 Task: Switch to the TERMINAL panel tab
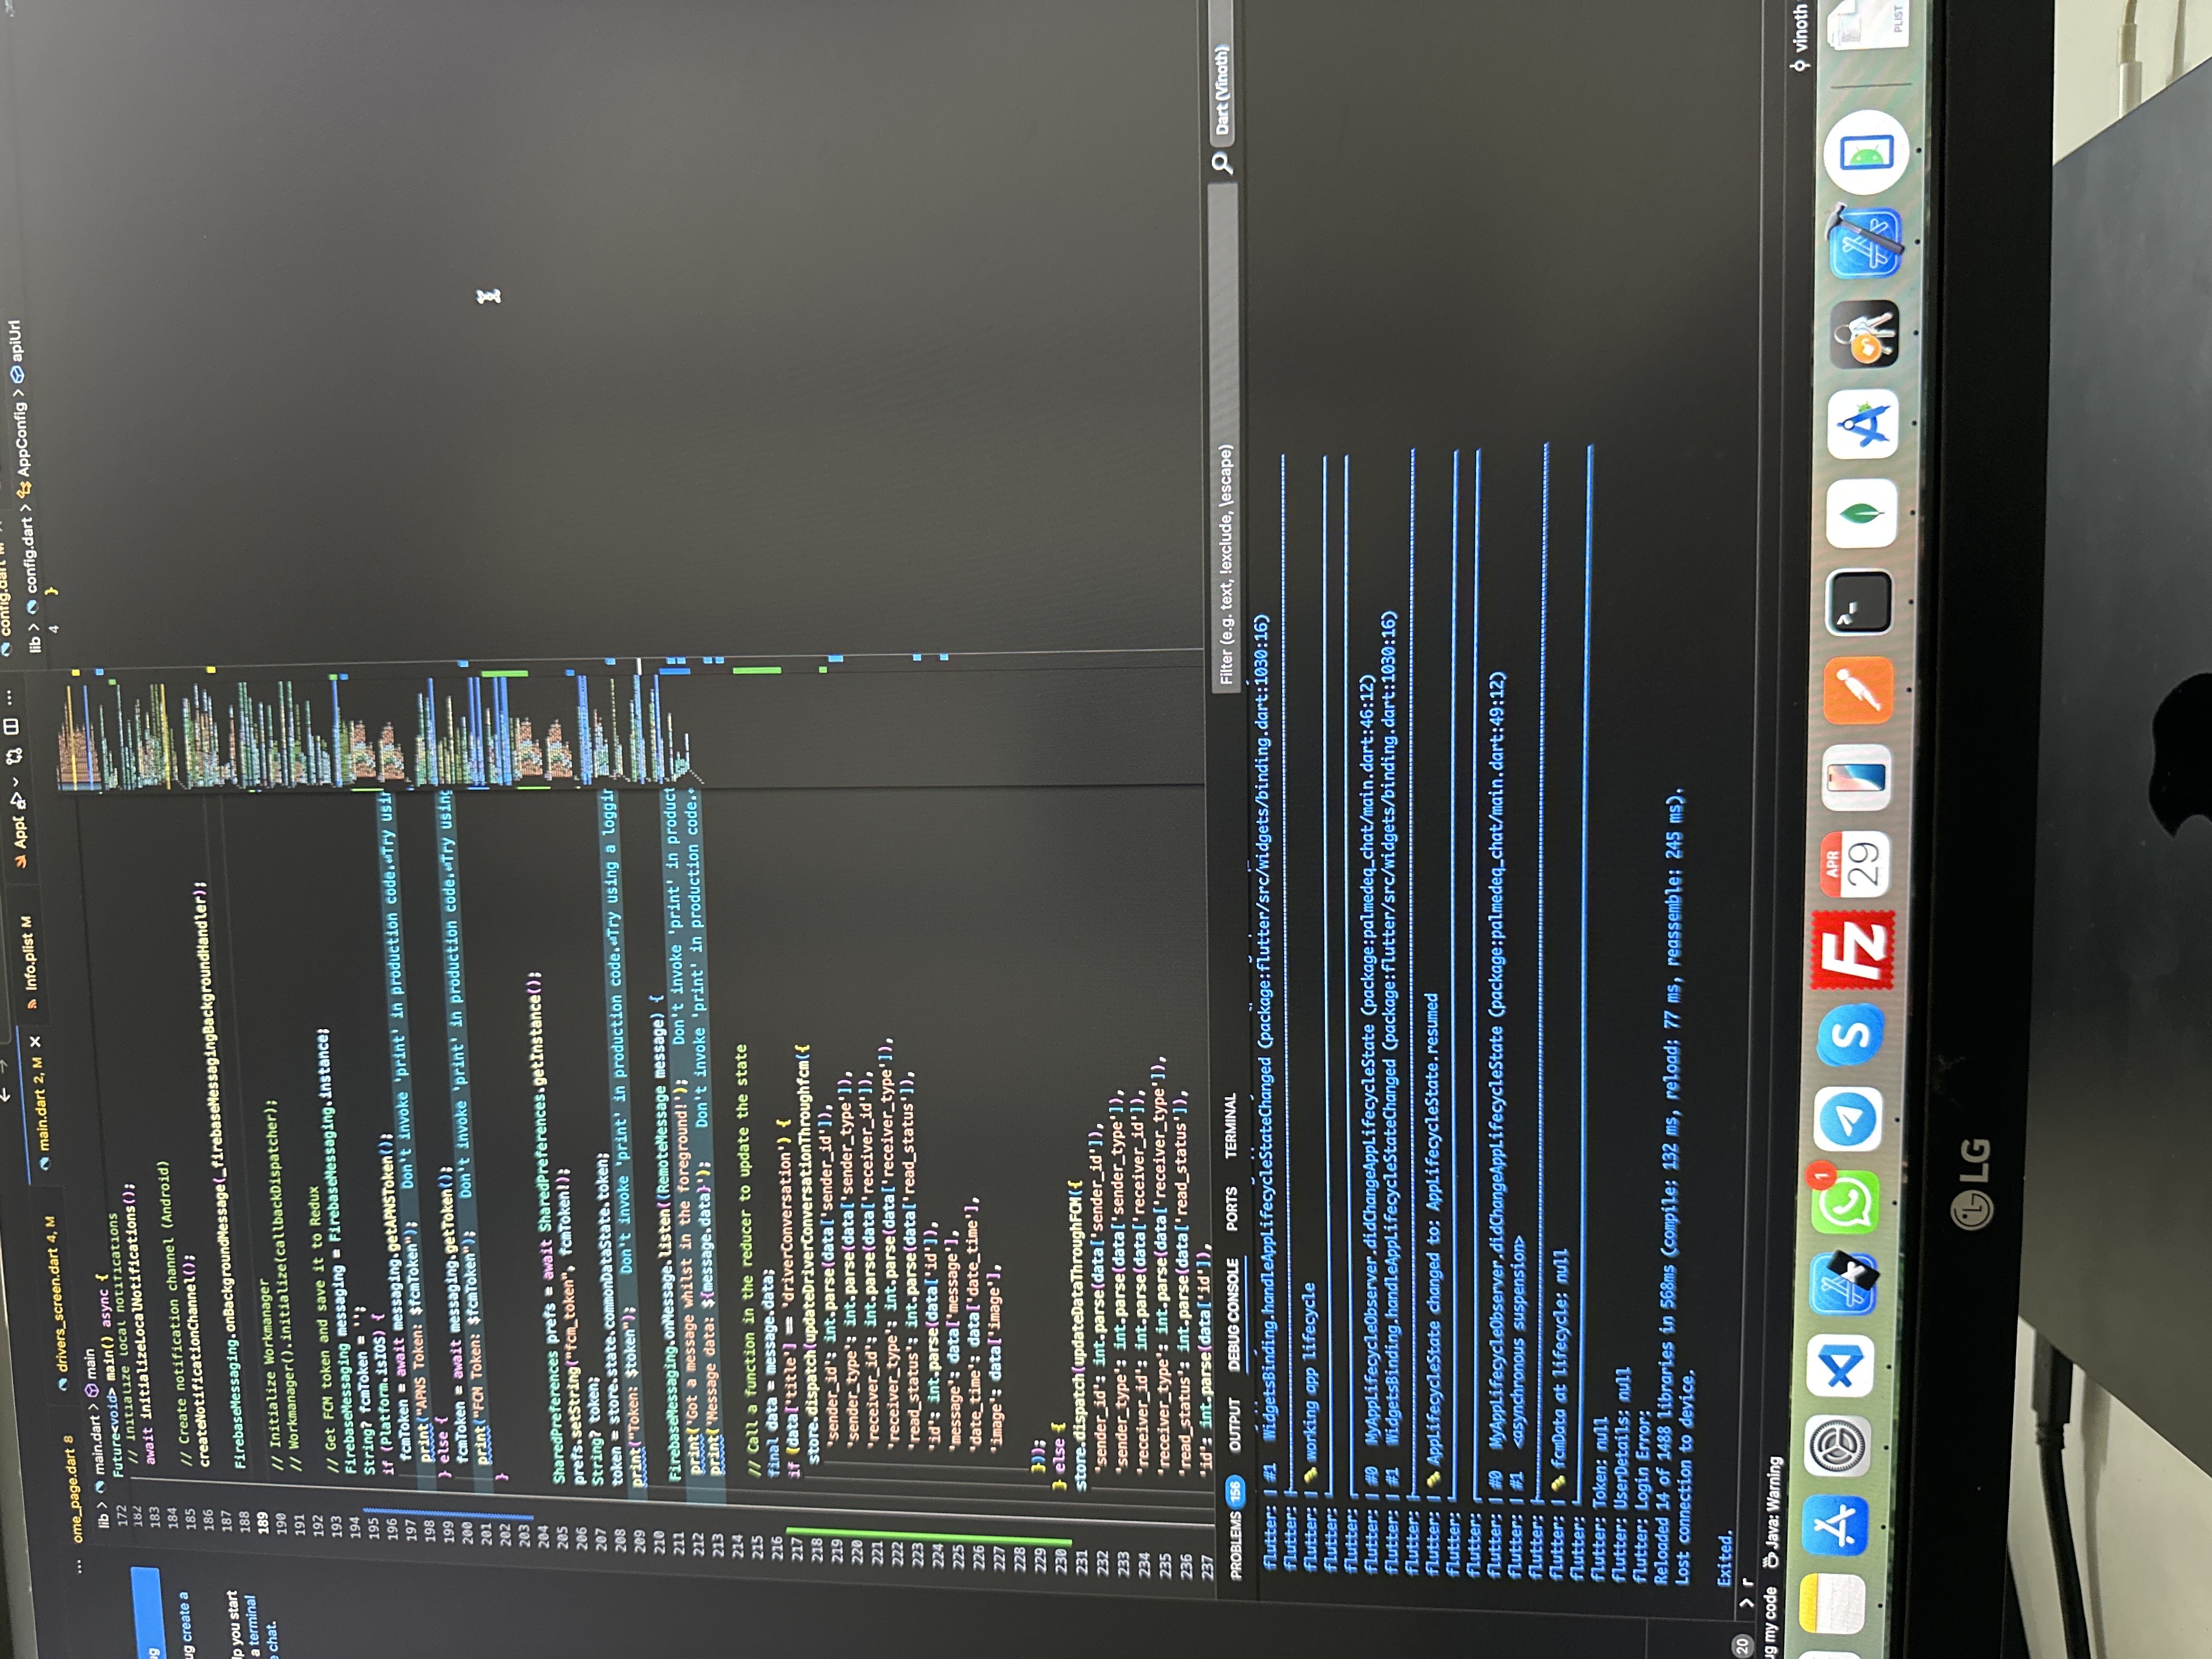(x=1231, y=1127)
